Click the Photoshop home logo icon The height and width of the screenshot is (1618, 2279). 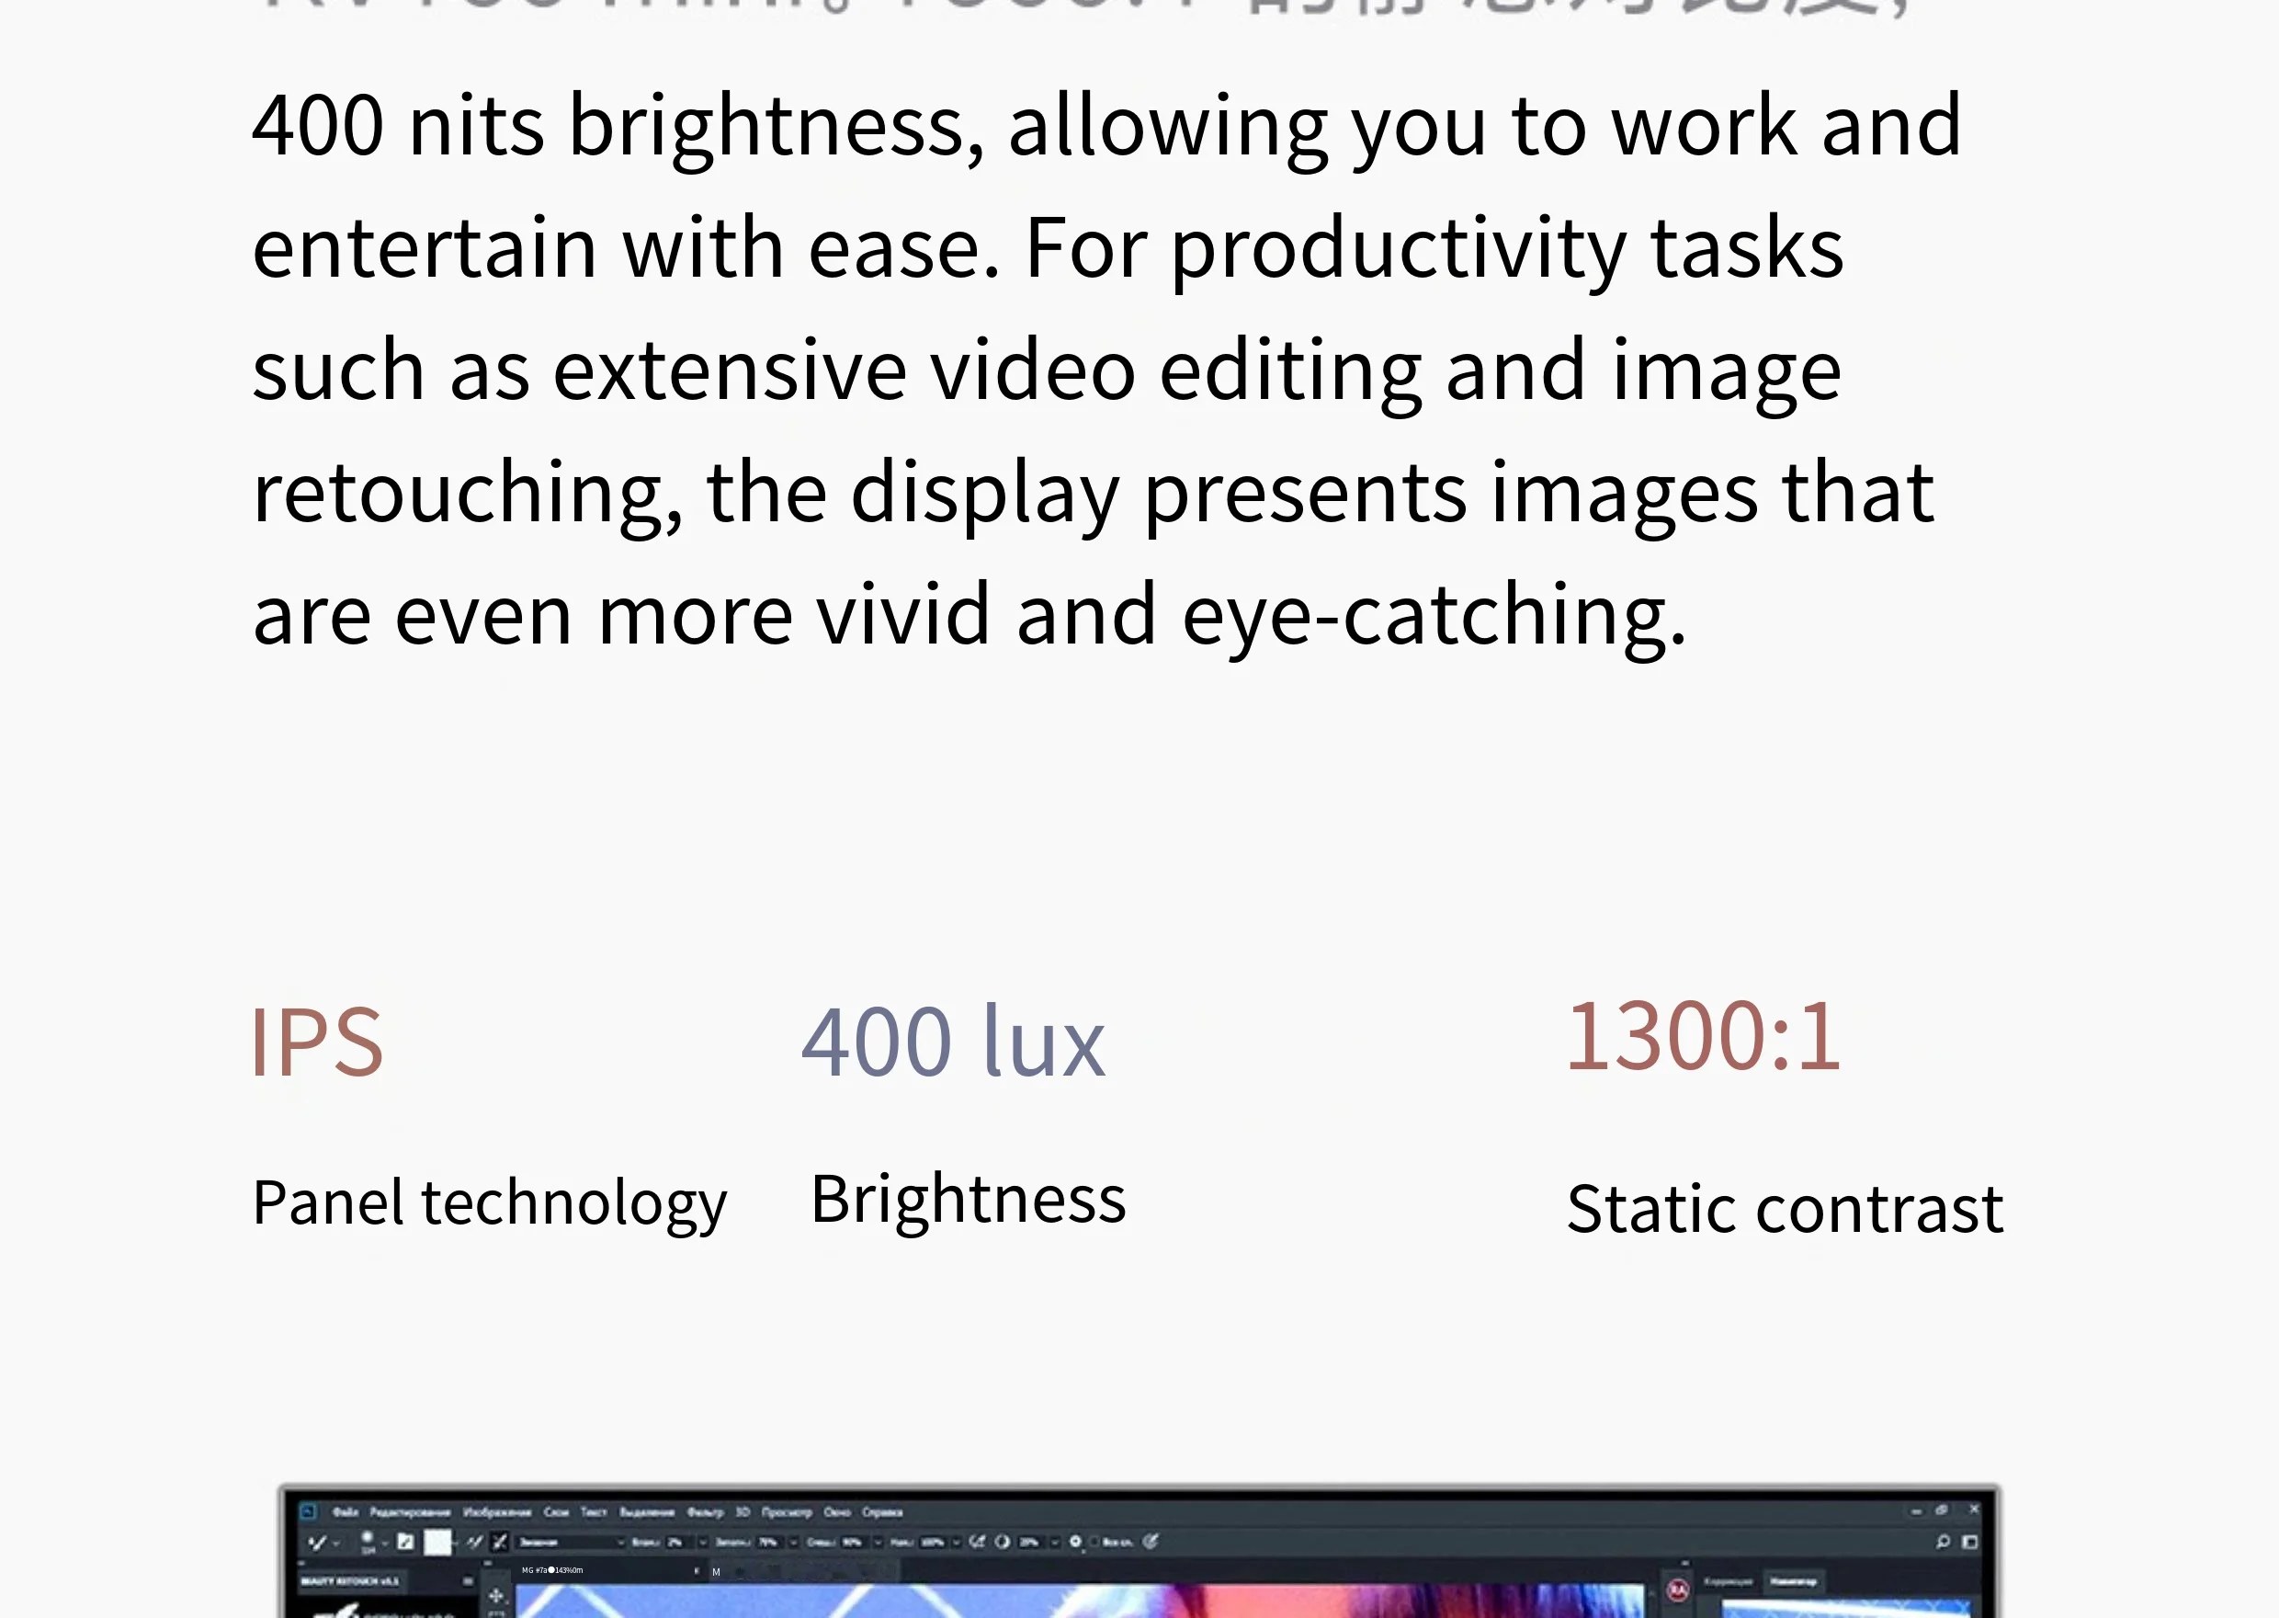tap(309, 1512)
